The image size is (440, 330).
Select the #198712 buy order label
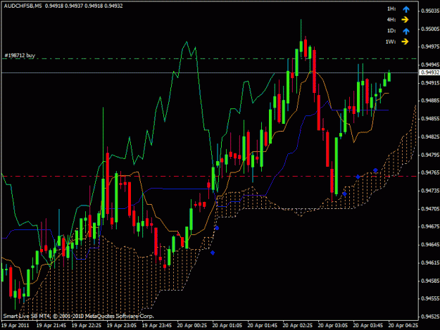point(20,55)
